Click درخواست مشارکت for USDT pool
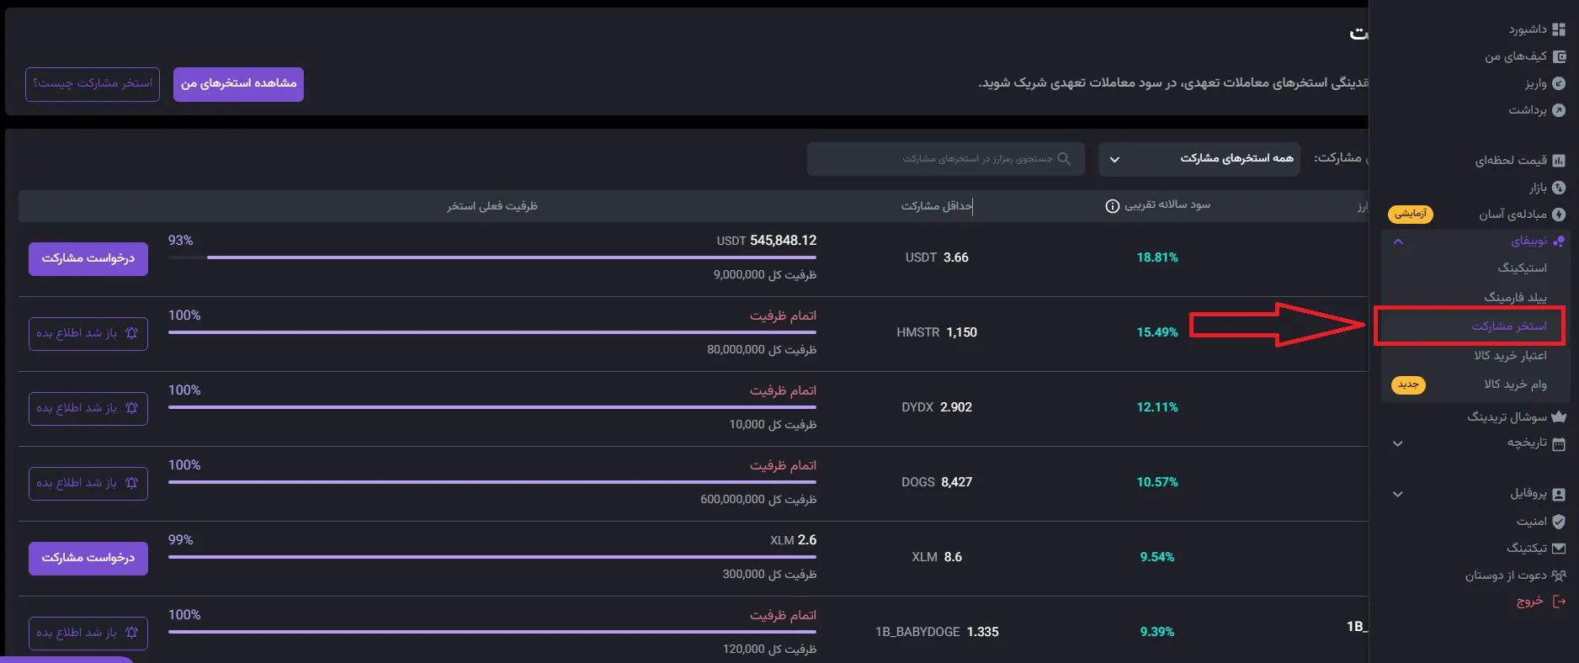Image resolution: width=1579 pixels, height=663 pixels. tap(88, 258)
